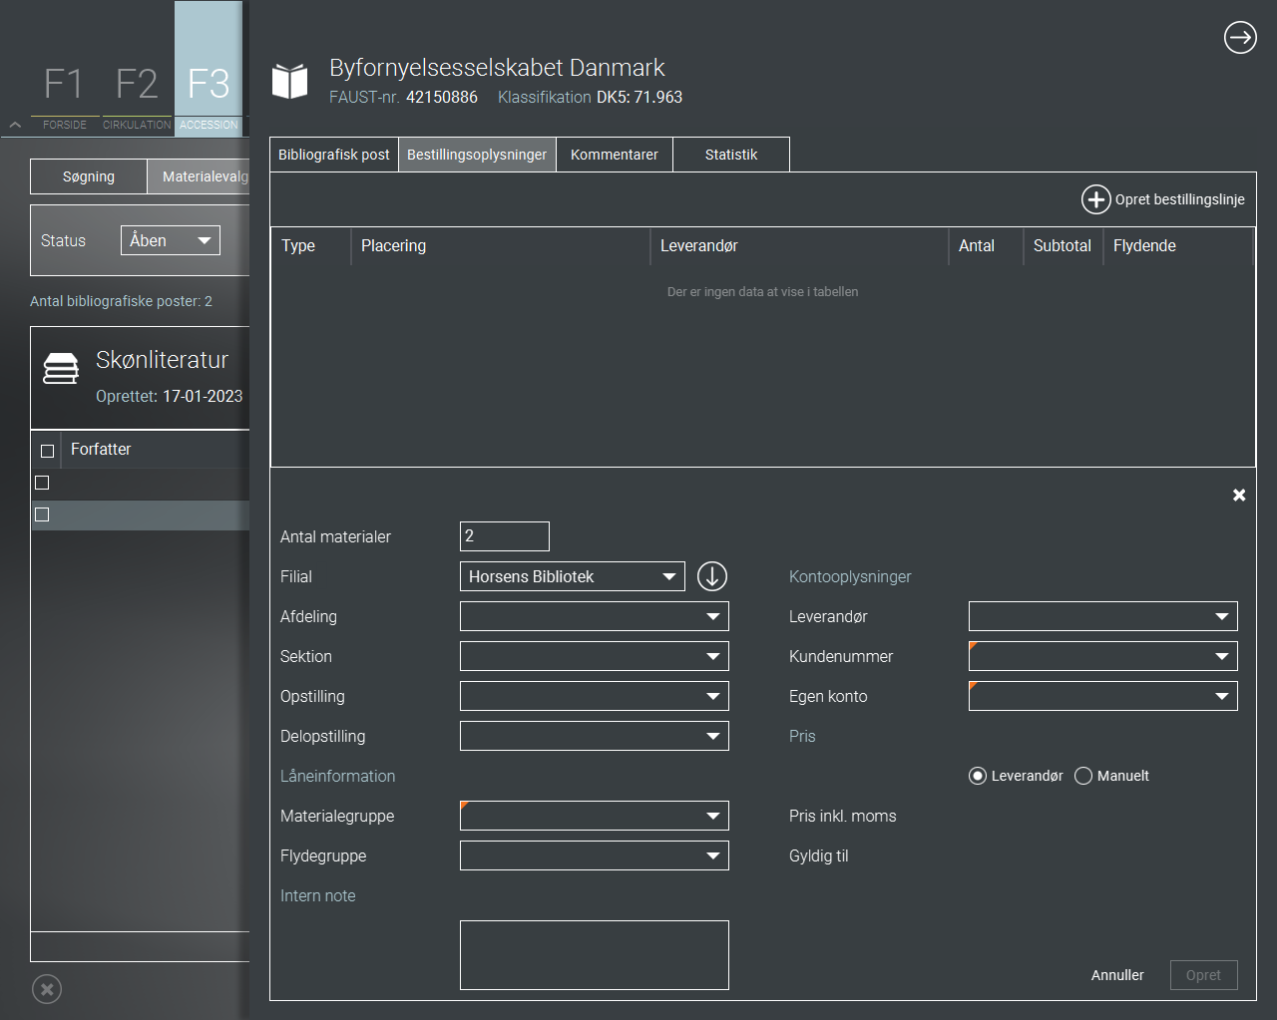
Task: Tick the Forfatter header checkbox
Action: [x=47, y=451]
